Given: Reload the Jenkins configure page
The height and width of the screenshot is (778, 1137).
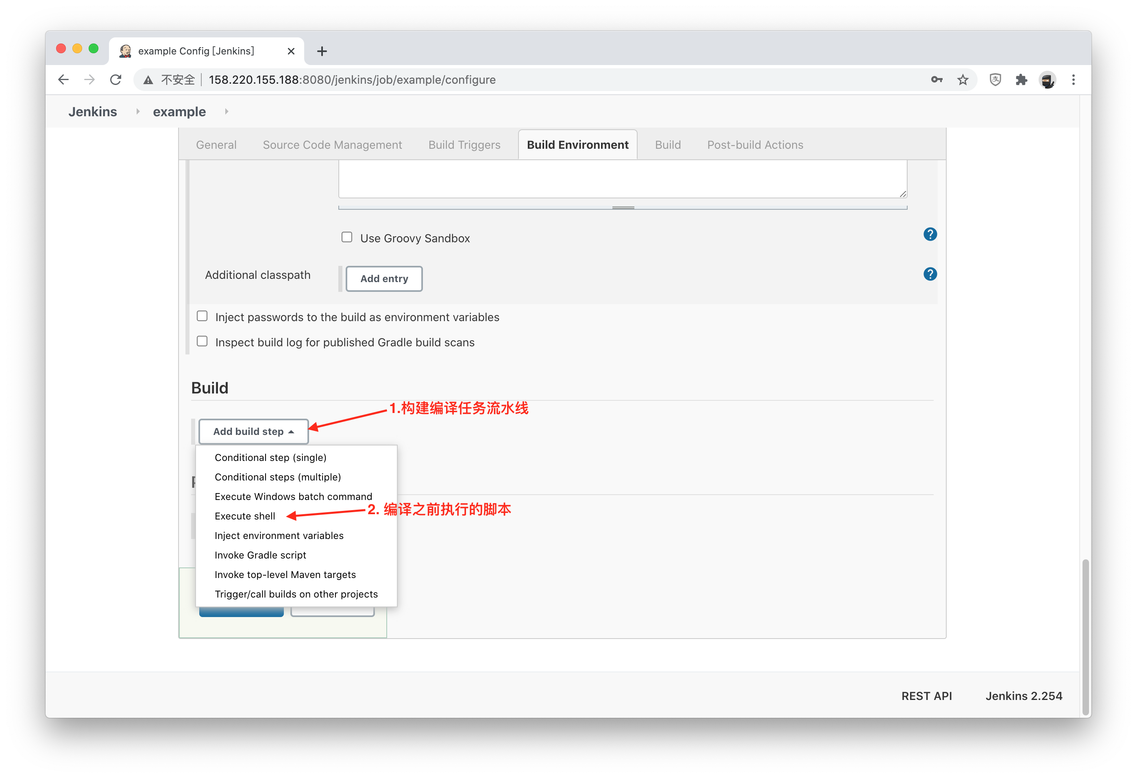Looking at the screenshot, I should coord(116,80).
